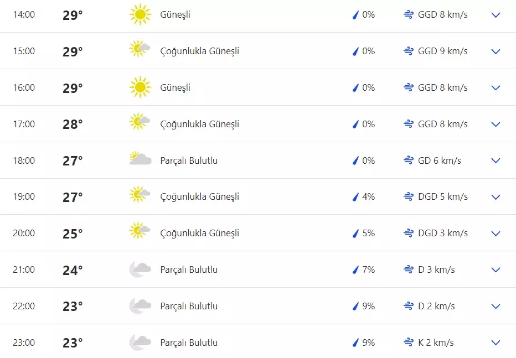Click the 'Güneşli' label at 14:00

click(x=175, y=14)
